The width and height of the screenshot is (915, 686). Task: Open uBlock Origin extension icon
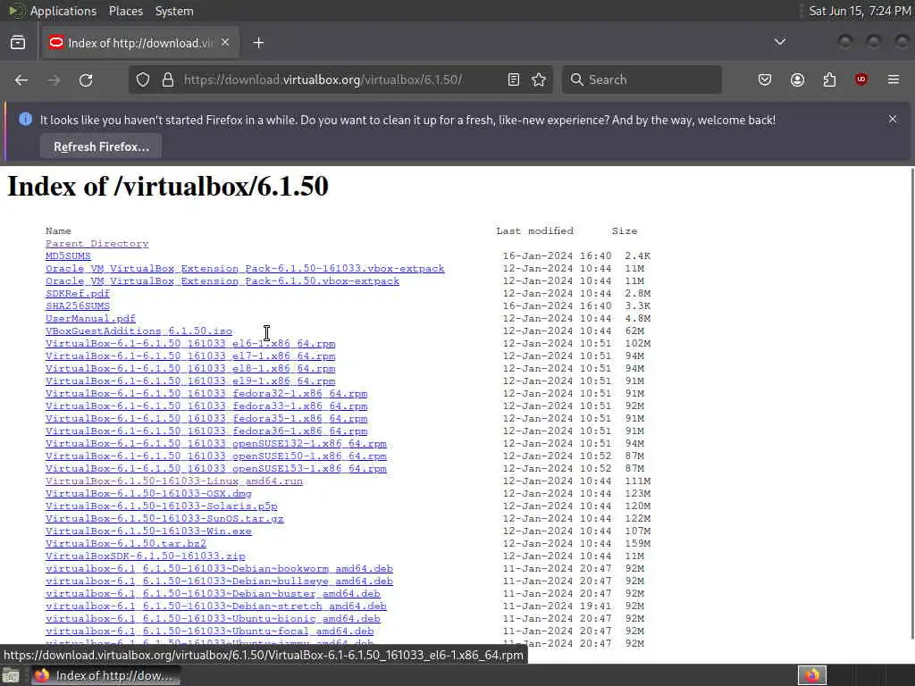coord(860,79)
